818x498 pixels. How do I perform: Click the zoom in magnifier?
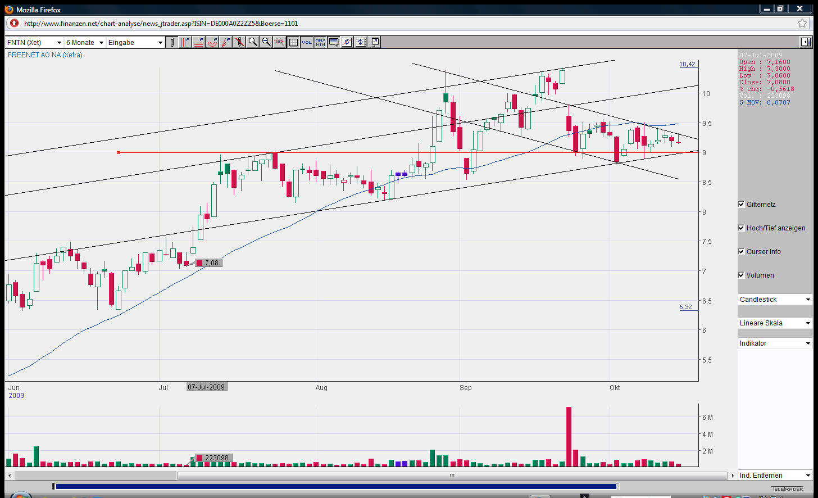point(253,42)
